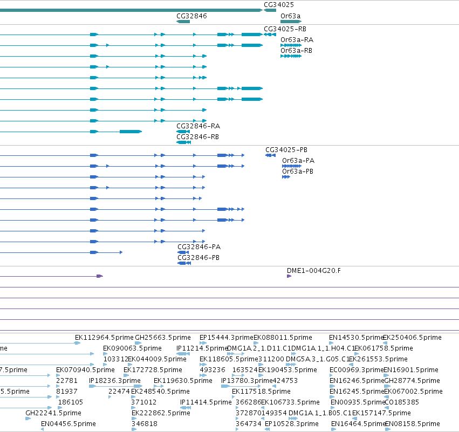Select the EK157147.5prime EST label
This screenshot has width=459, height=432.
[x=381, y=413]
